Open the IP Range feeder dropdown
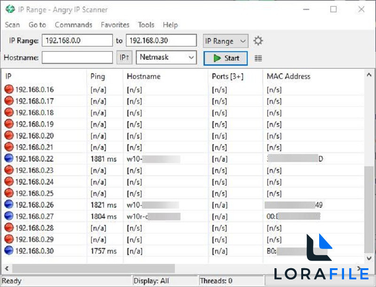 pyautogui.click(x=226, y=41)
